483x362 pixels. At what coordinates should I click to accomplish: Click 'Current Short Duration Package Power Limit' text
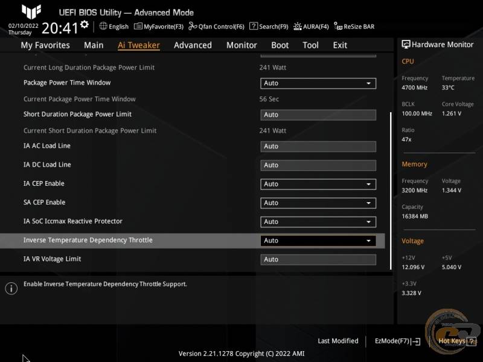(90, 130)
